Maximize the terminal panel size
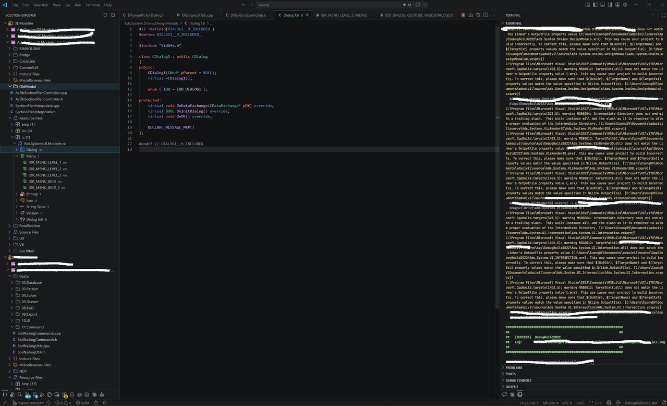Viewport: 667px width, 406px height. (x=664, y=15)
